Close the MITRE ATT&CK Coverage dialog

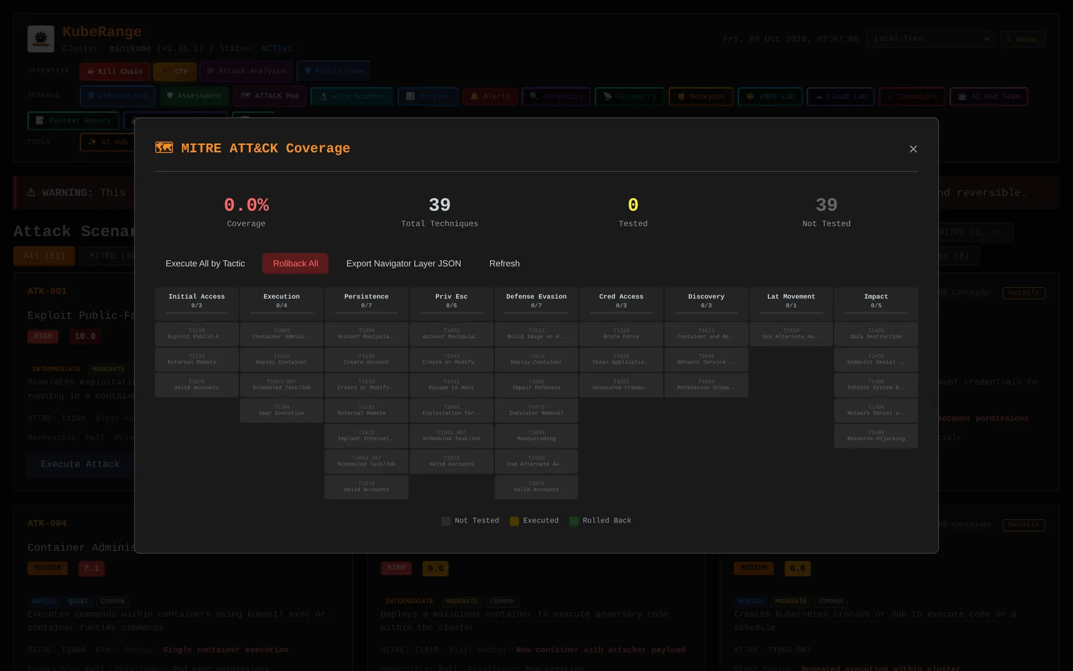point(913,149)
